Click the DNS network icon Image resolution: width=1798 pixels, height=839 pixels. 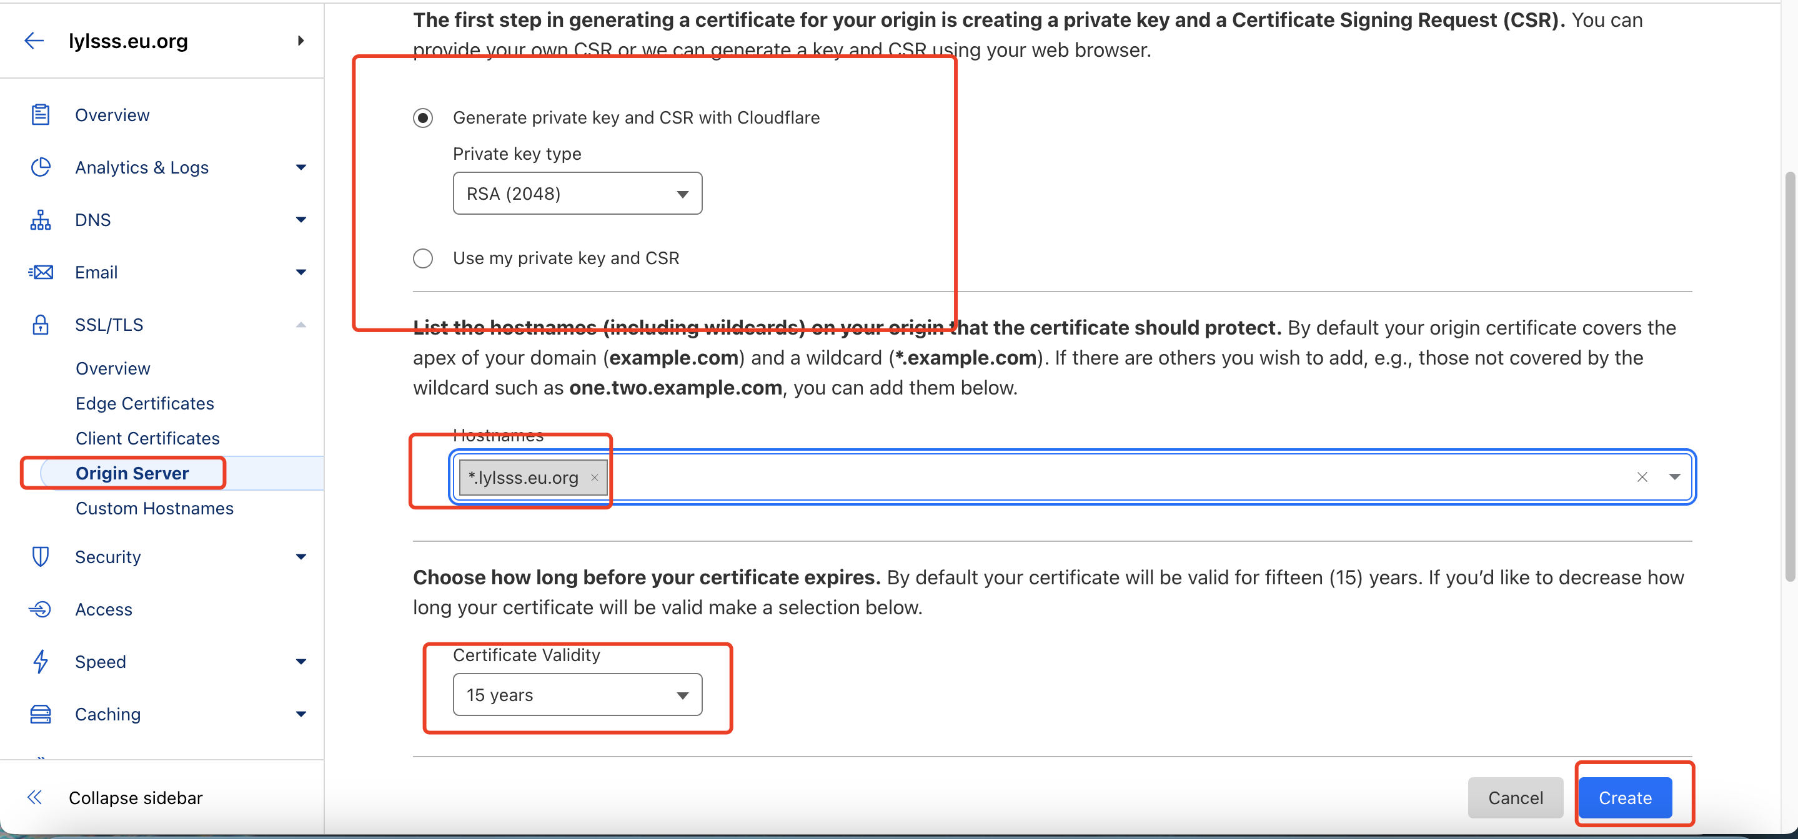tap(41, 220)
